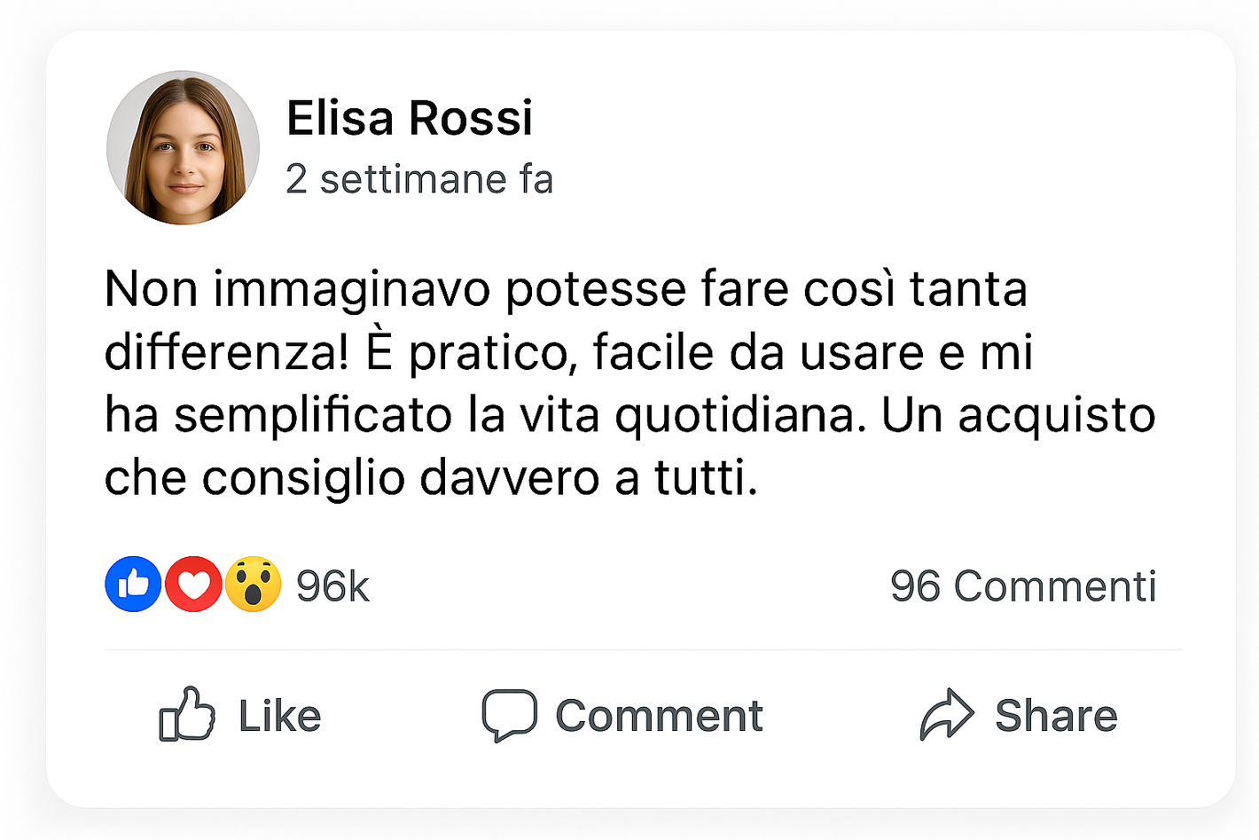The image size is (1259, 840).
Task: Click the yellow wow emoji reaction
Action: [254, 585]
